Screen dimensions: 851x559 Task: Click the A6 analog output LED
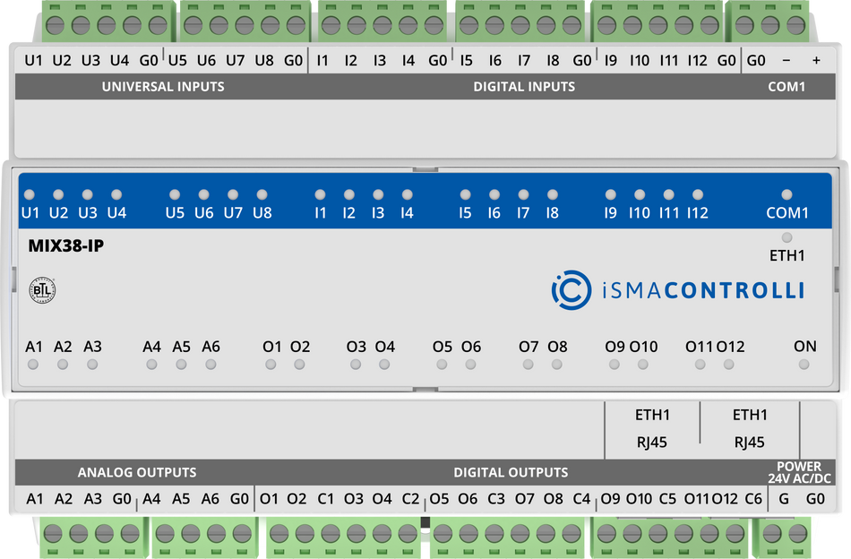pos(211,365)
